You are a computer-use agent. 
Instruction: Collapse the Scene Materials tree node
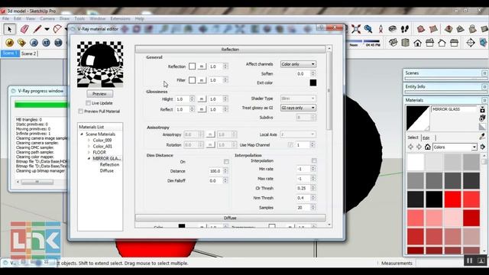pos(82,134)
